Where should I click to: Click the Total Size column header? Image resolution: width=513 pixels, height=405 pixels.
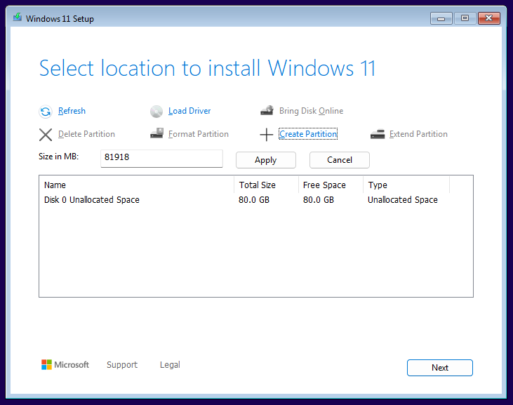coord(266,185)
